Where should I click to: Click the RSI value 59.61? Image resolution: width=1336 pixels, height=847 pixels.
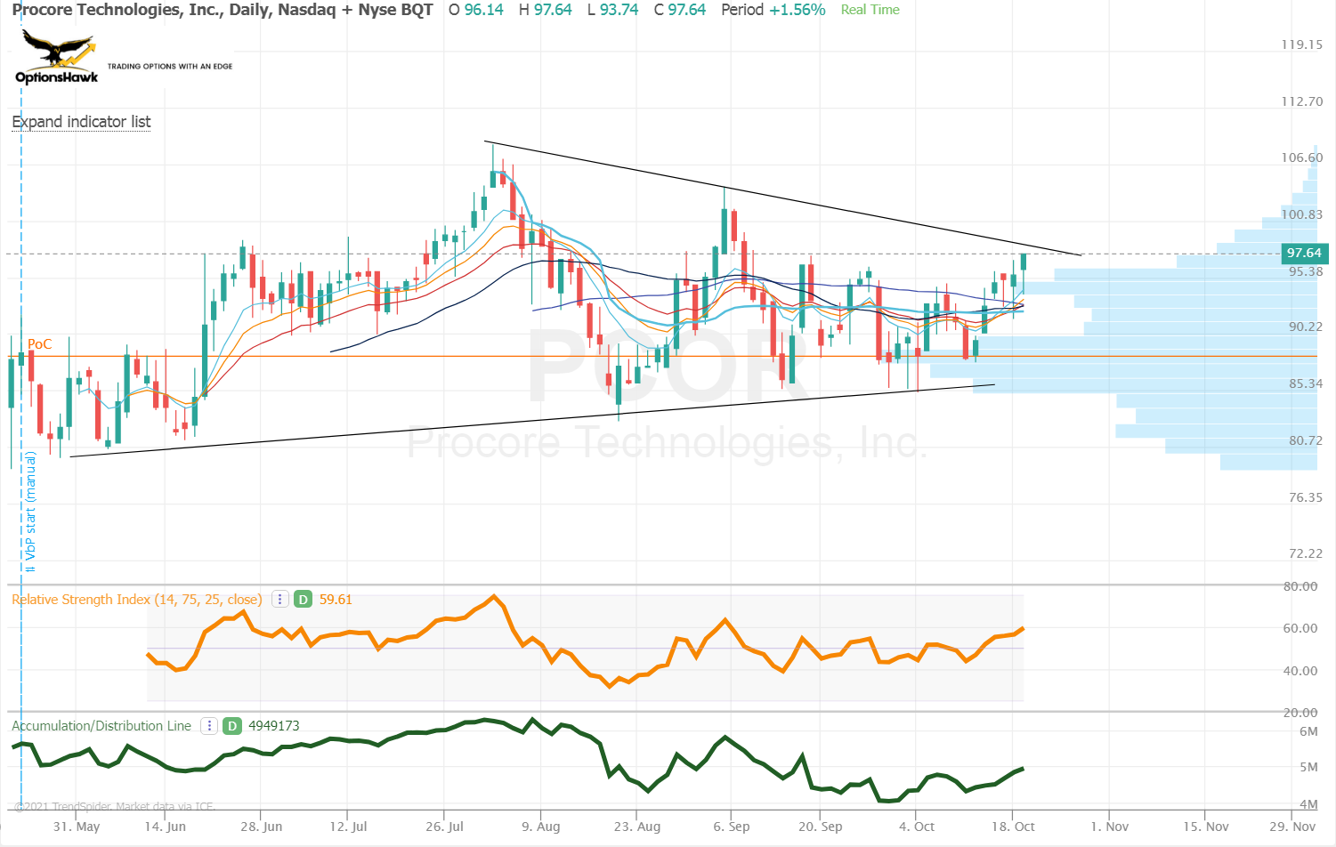336,600
